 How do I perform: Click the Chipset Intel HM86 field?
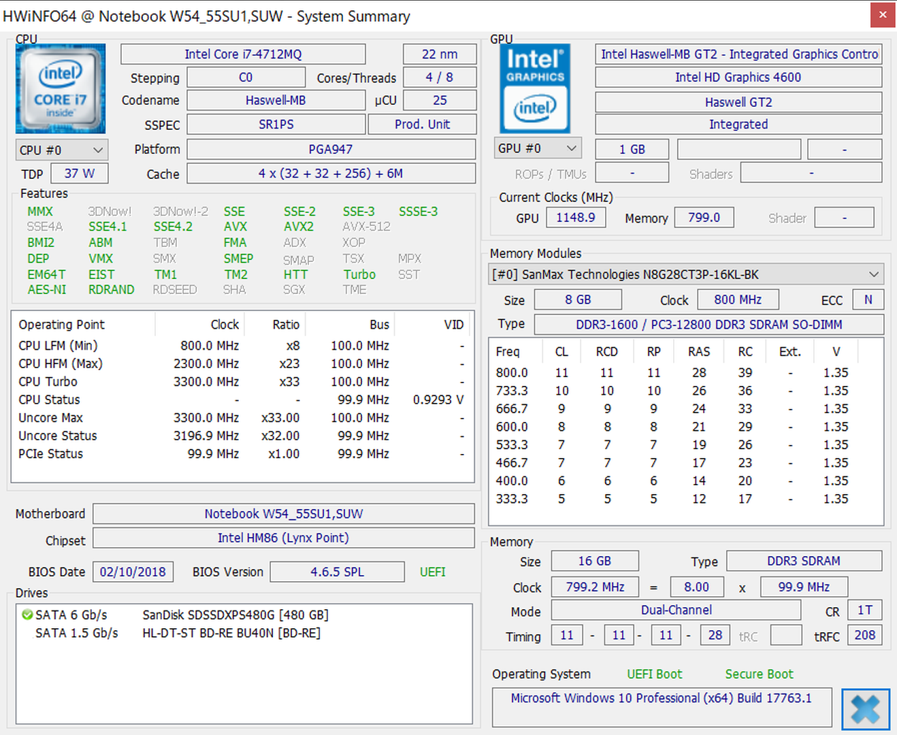(x=283, y=538)
